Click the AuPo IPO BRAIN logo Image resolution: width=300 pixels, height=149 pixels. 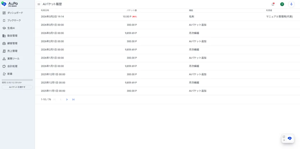click(10, 4)
